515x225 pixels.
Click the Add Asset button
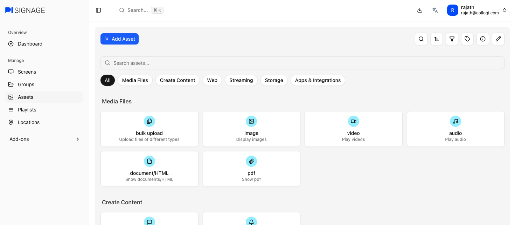pyautogui.click(x=119, y=39)
